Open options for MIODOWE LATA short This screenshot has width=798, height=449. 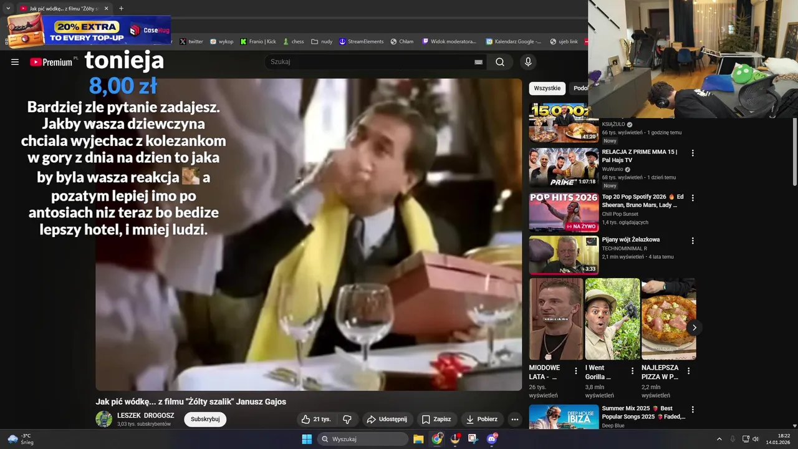576,370
